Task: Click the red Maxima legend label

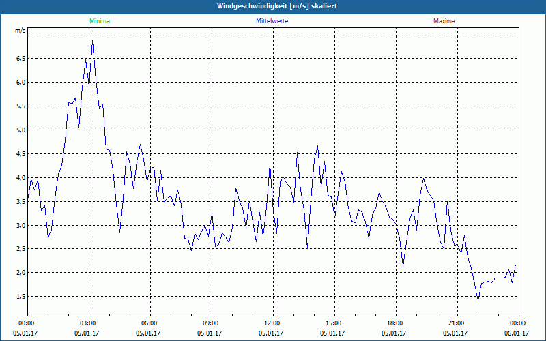Action: 444,21
